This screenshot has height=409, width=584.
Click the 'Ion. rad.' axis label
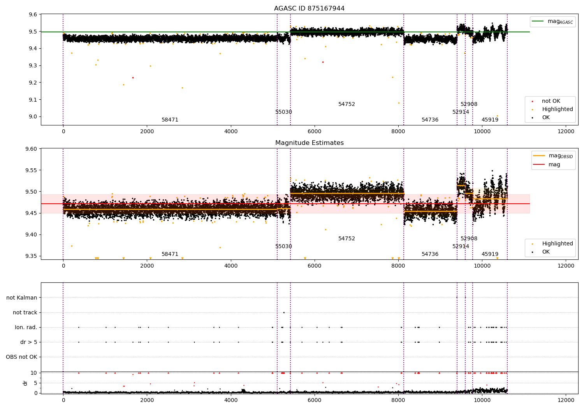(26, 327)
